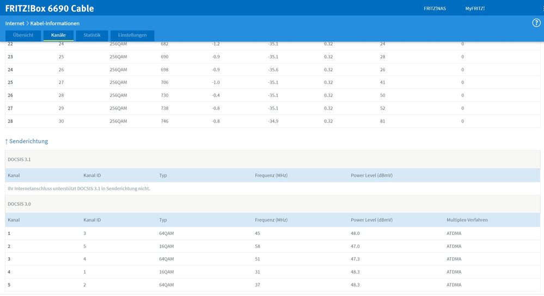Click frequency 698 in downstream channel 24 row

[x=164, y=70]
